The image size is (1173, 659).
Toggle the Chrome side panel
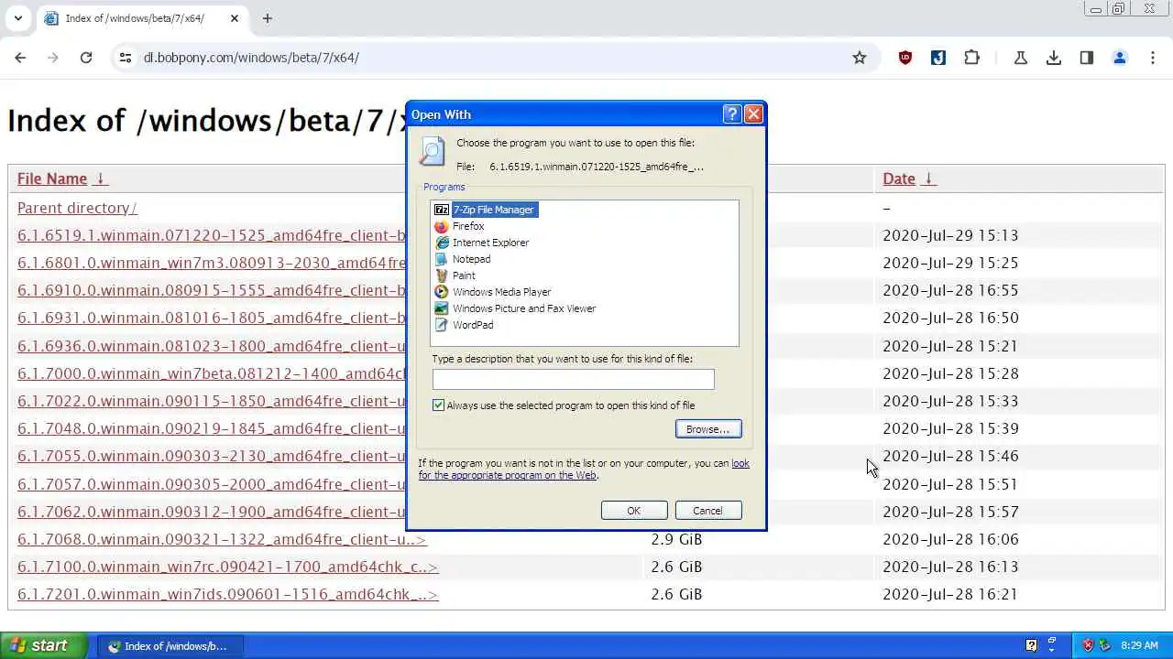[1087, 58]
